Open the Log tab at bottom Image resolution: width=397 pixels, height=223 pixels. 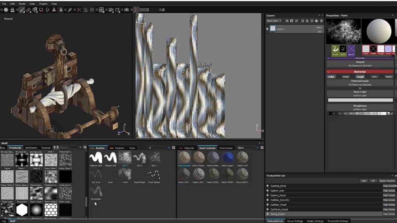tap(4, 221)
